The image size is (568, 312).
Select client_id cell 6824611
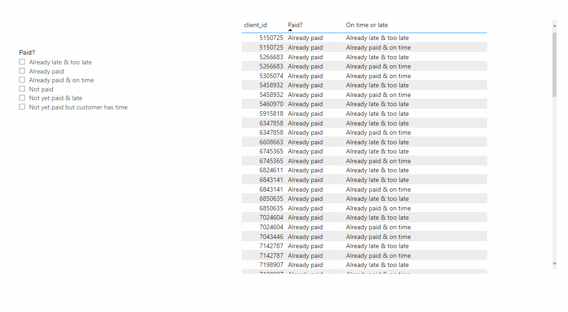pos(271,170)
